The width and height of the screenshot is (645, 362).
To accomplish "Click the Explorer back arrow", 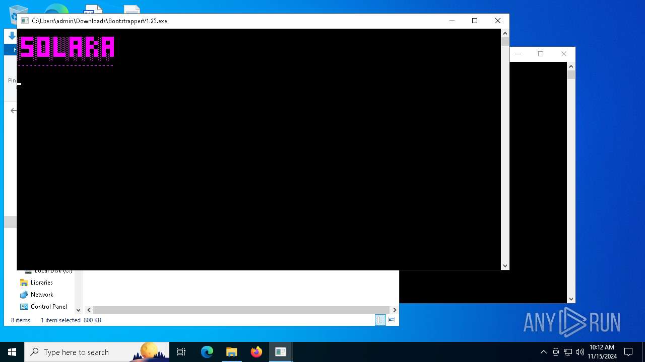I will pyautogui.click(x=13, y=111).
